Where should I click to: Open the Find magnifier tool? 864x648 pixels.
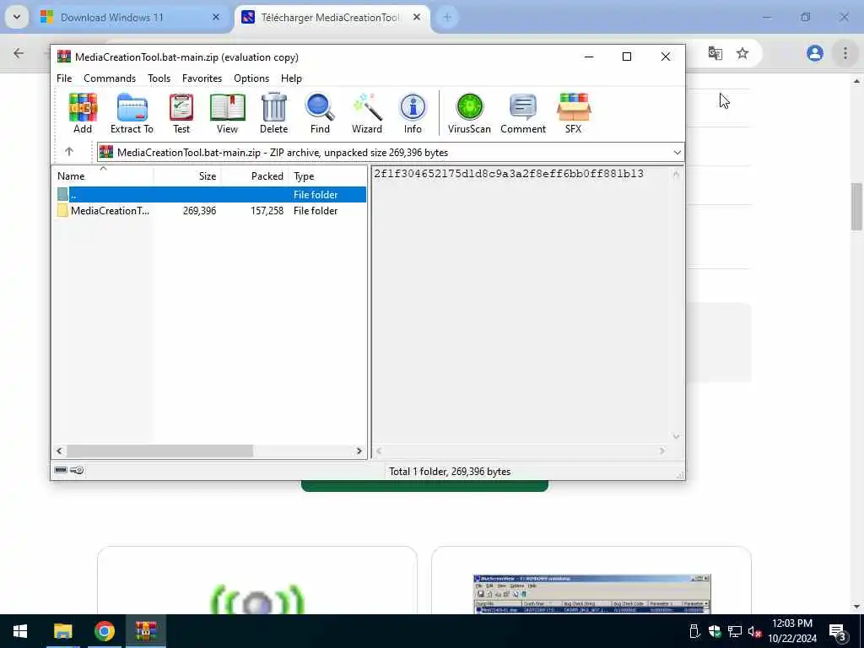tap(320, 114)
